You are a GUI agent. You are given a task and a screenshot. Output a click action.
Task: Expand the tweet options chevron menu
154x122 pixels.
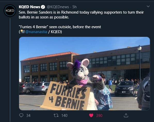148,6
